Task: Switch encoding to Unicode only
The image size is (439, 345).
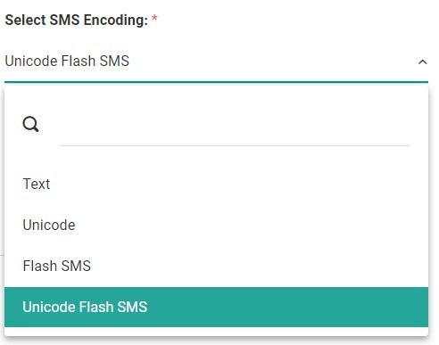Action: [216, 225]
